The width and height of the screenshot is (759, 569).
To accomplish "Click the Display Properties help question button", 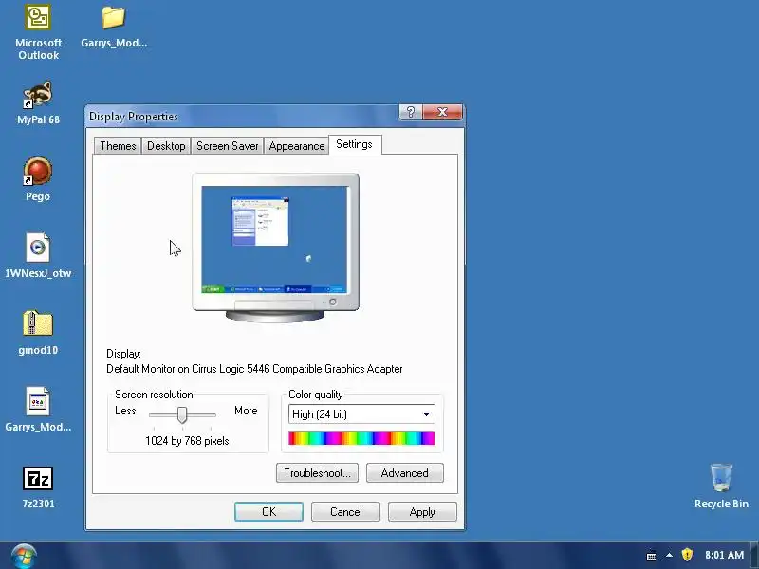I will 411,112.
